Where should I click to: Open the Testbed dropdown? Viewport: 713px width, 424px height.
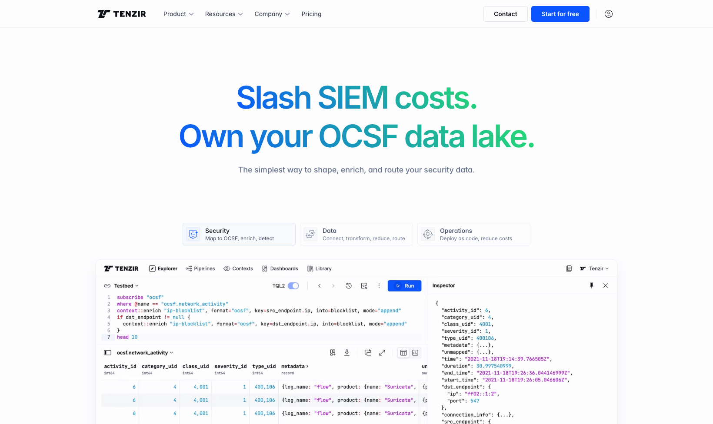click(127, 286)
